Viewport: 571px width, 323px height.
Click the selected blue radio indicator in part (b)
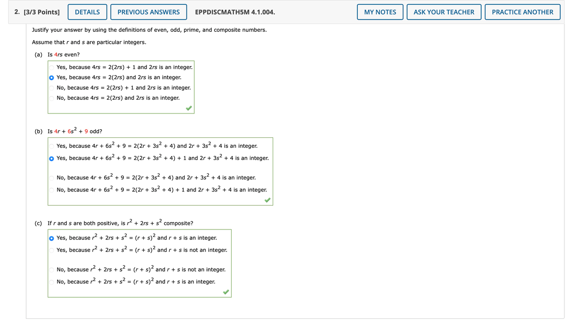pos(51,158)
